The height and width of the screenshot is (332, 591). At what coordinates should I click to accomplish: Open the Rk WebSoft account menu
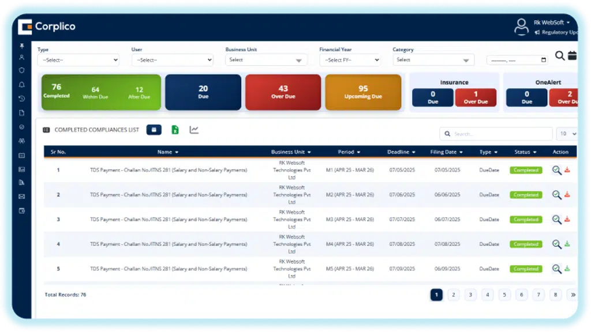552,22
